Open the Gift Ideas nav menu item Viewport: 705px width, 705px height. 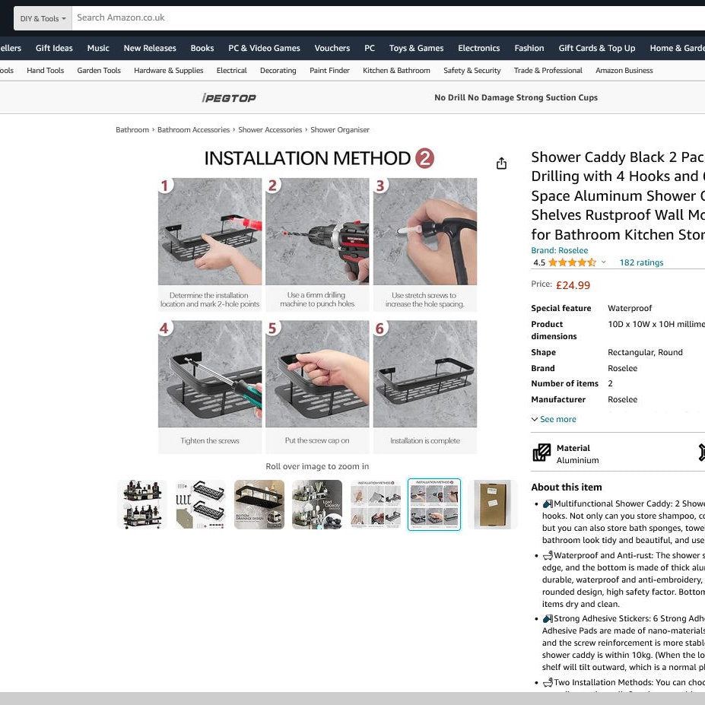[x=54, y=48]
